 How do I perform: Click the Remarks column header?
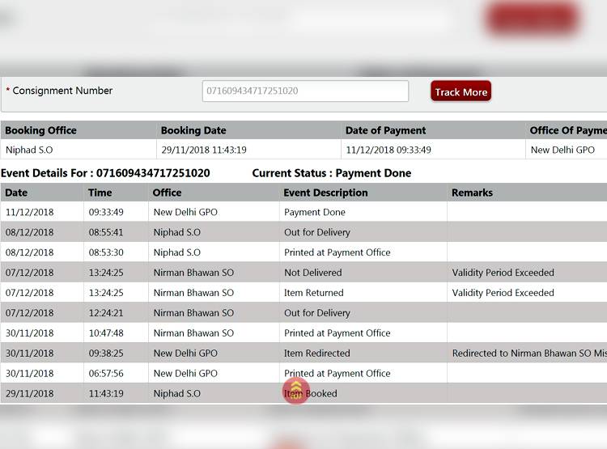472,193
